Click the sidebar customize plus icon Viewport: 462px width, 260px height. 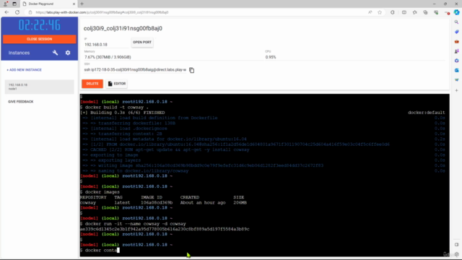pos(457,90)
